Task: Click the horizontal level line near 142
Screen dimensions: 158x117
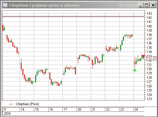Action: [x=73, y=16]
